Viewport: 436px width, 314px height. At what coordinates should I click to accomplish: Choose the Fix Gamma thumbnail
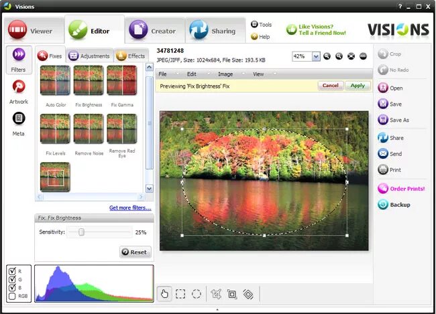click(122, 80)
